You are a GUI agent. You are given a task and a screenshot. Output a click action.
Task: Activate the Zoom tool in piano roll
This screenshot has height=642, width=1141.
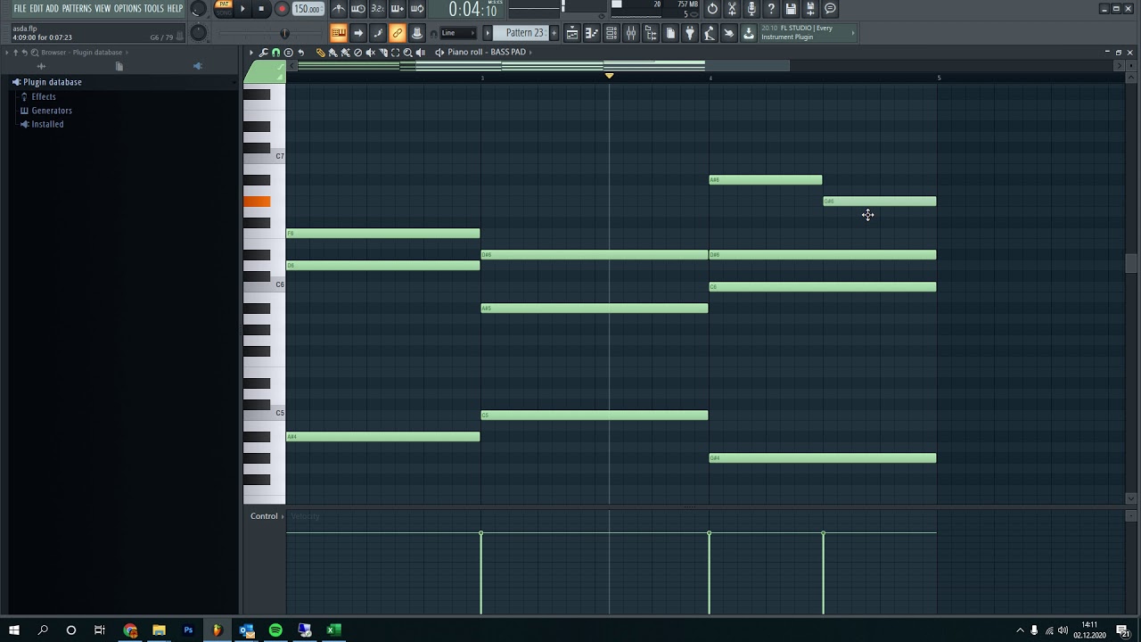407,53
